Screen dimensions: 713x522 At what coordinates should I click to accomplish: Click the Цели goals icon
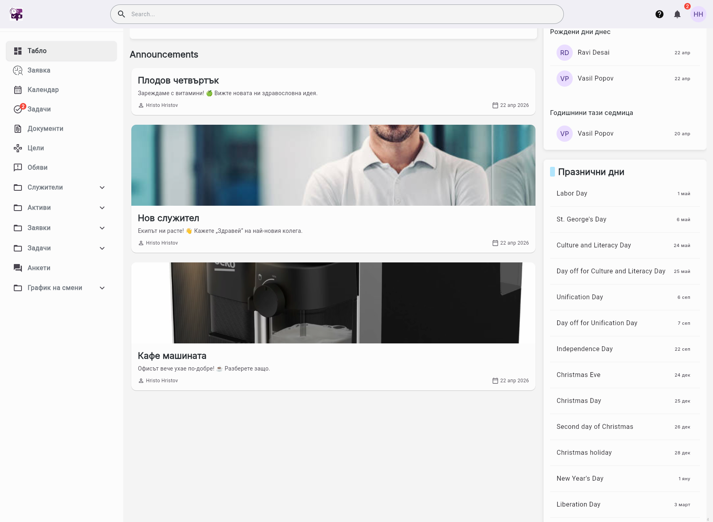point(18,148)
